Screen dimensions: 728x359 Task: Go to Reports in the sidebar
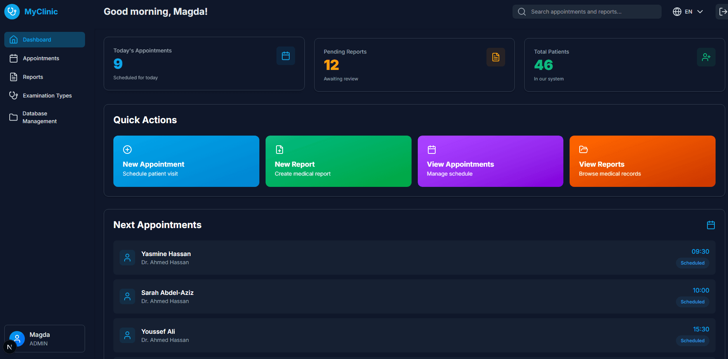33,77
